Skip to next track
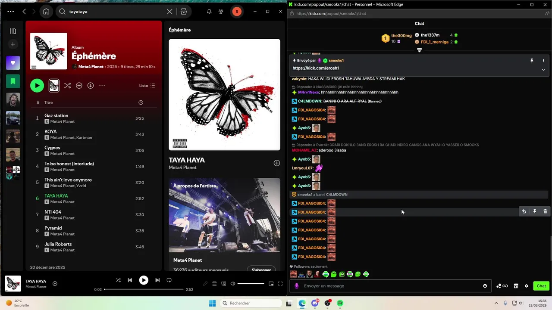This screenshot has height=310, width=552. coord(157,280)
